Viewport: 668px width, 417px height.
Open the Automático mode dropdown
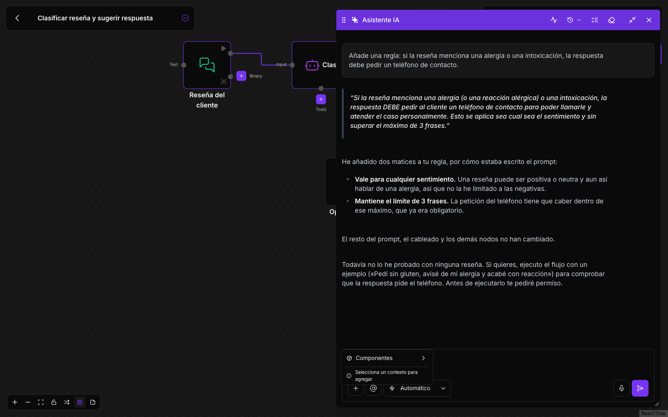click(x=417, y=388)
